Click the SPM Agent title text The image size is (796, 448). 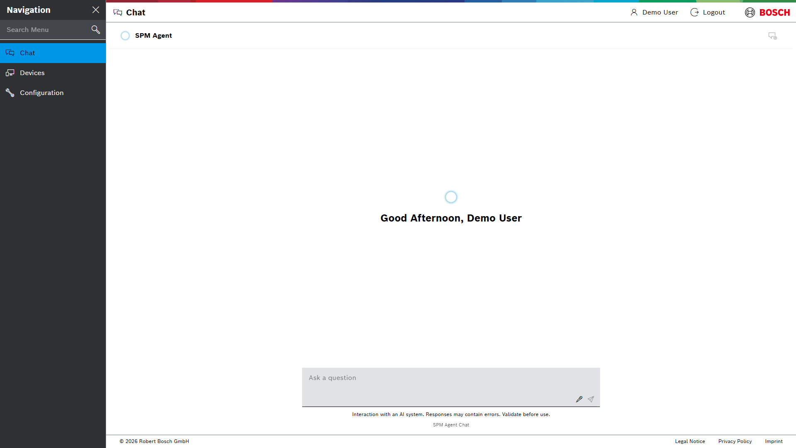click(x=153, y=36)
